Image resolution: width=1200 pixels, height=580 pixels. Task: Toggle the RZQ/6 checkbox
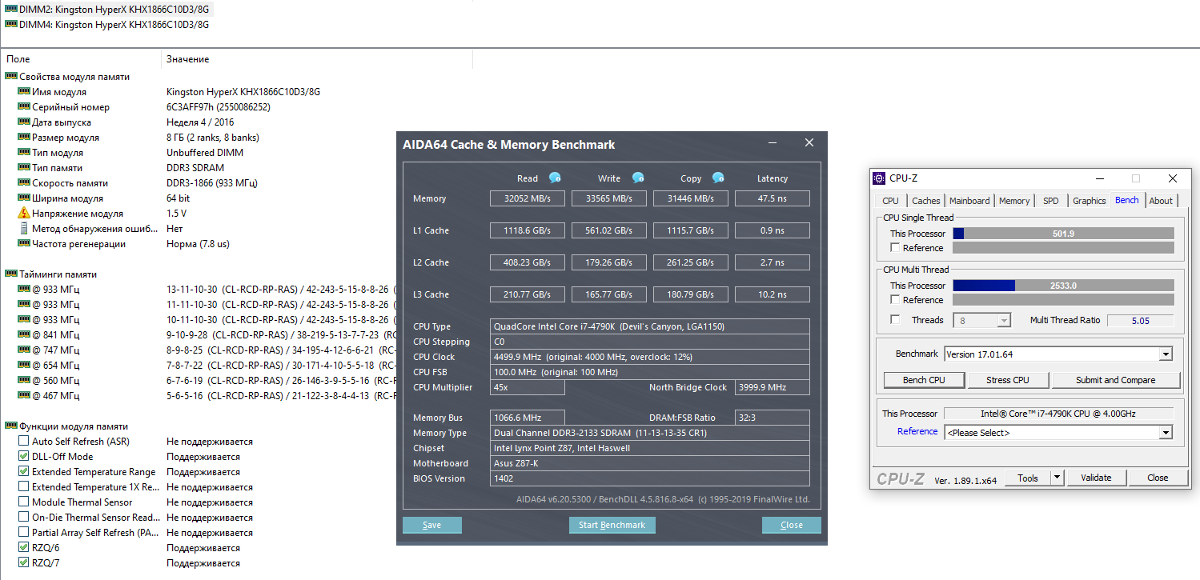pyautogui.click(x=24, y=548)
